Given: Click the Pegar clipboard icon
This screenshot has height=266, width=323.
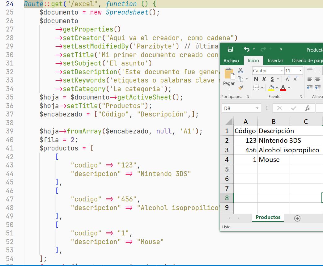Looking at the screenshot, I should (x=230, y=74).
